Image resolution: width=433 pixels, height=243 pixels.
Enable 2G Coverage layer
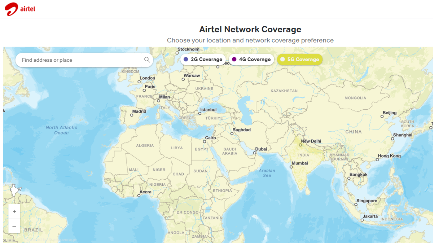click(x=203, y=59)
